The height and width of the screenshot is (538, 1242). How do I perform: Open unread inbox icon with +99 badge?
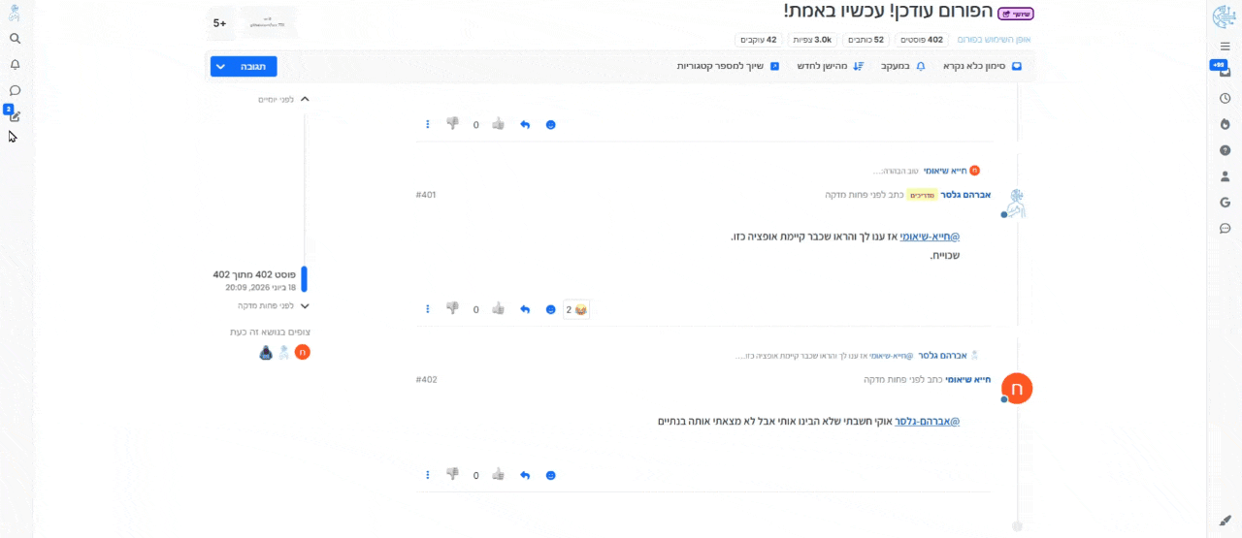[1225, 71]
